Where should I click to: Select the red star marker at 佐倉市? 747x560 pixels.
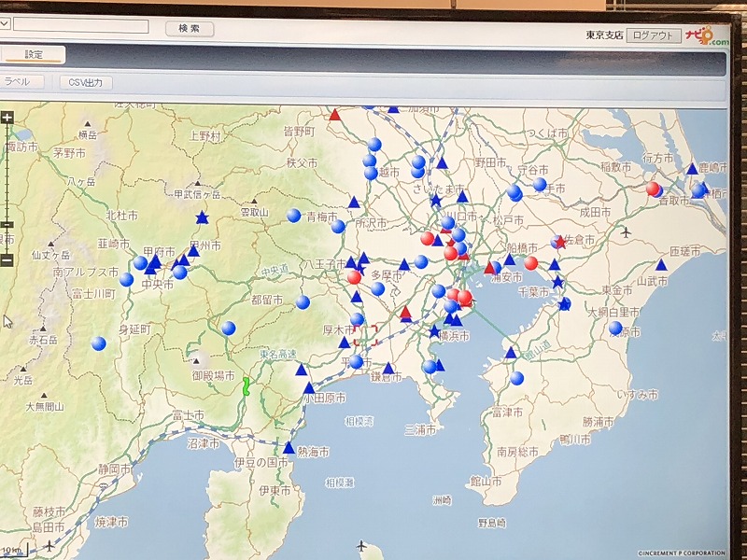[559, 242]
